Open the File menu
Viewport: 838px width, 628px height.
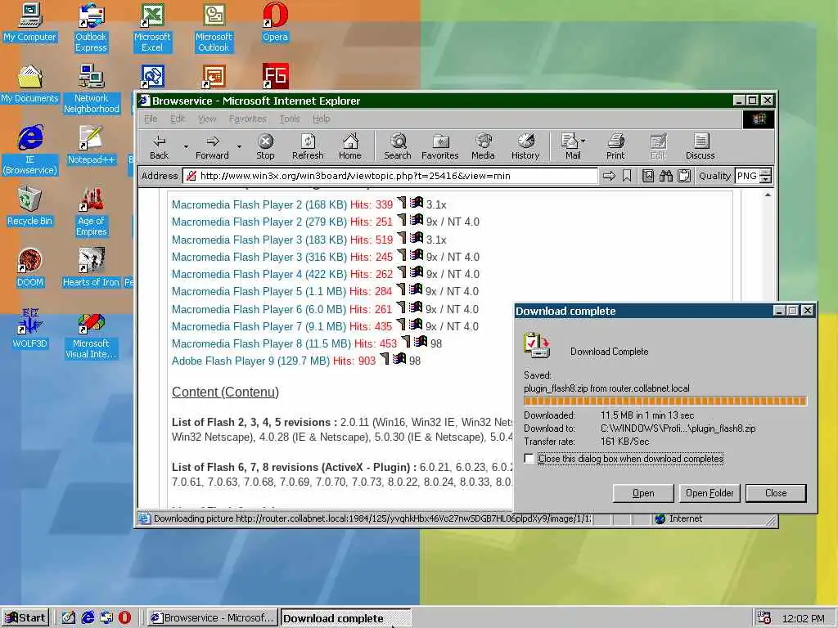point(151,119)
